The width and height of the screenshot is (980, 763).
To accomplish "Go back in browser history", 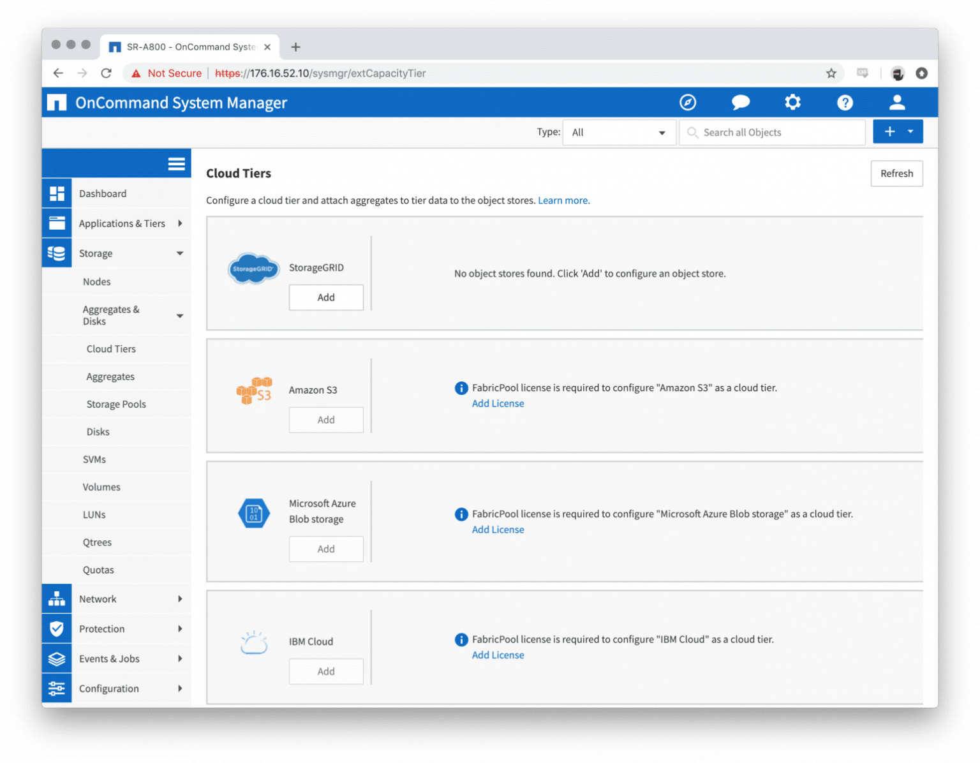I will click(x=58, y=73).
